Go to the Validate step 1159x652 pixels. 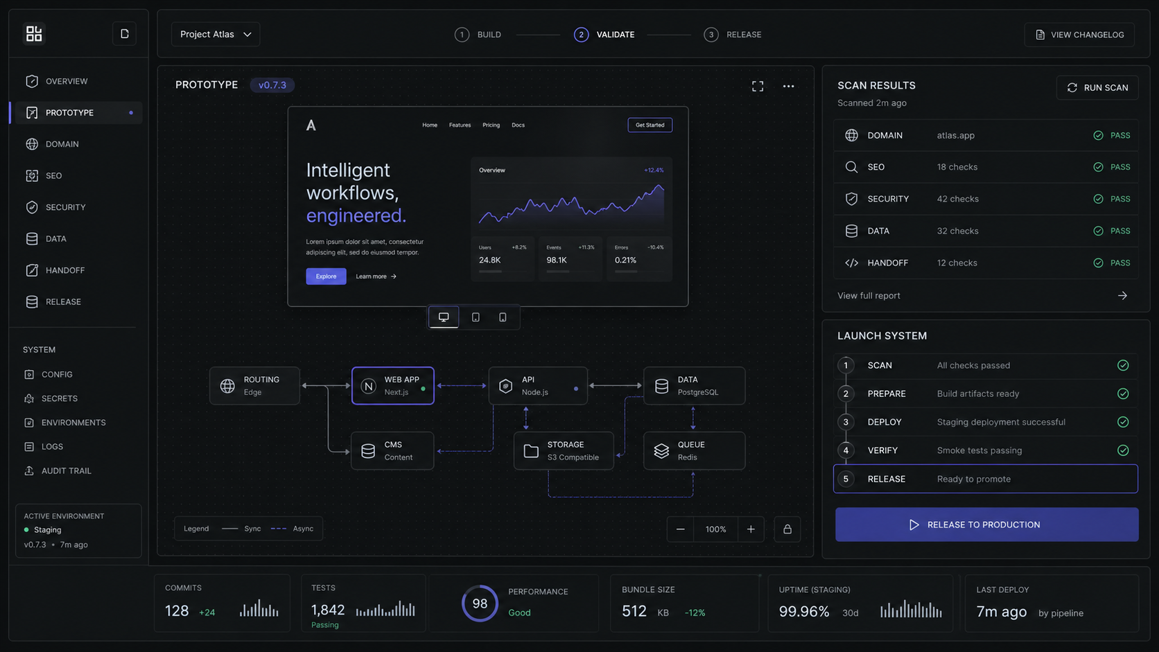(604, 35)
